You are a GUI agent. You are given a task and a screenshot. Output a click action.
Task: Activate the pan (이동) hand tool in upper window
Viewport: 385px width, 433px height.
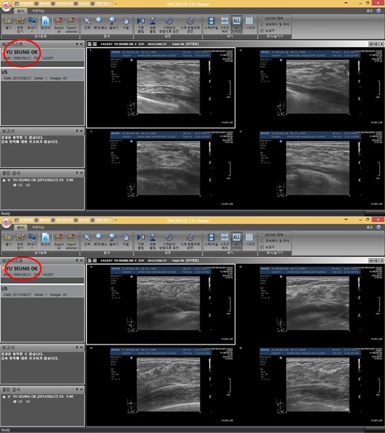click(125, 24)
